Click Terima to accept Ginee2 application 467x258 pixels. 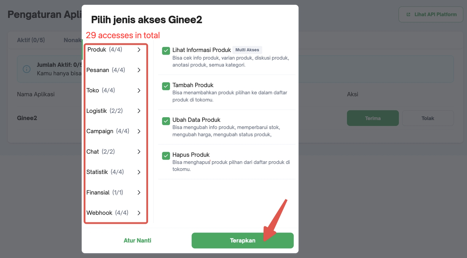pos(373,118)
